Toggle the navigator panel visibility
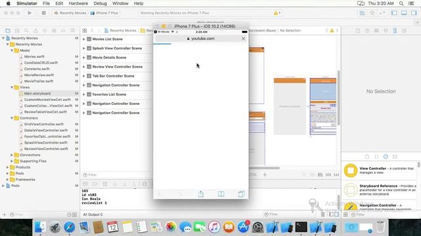 pyautogui.click(x=394, y=13)
